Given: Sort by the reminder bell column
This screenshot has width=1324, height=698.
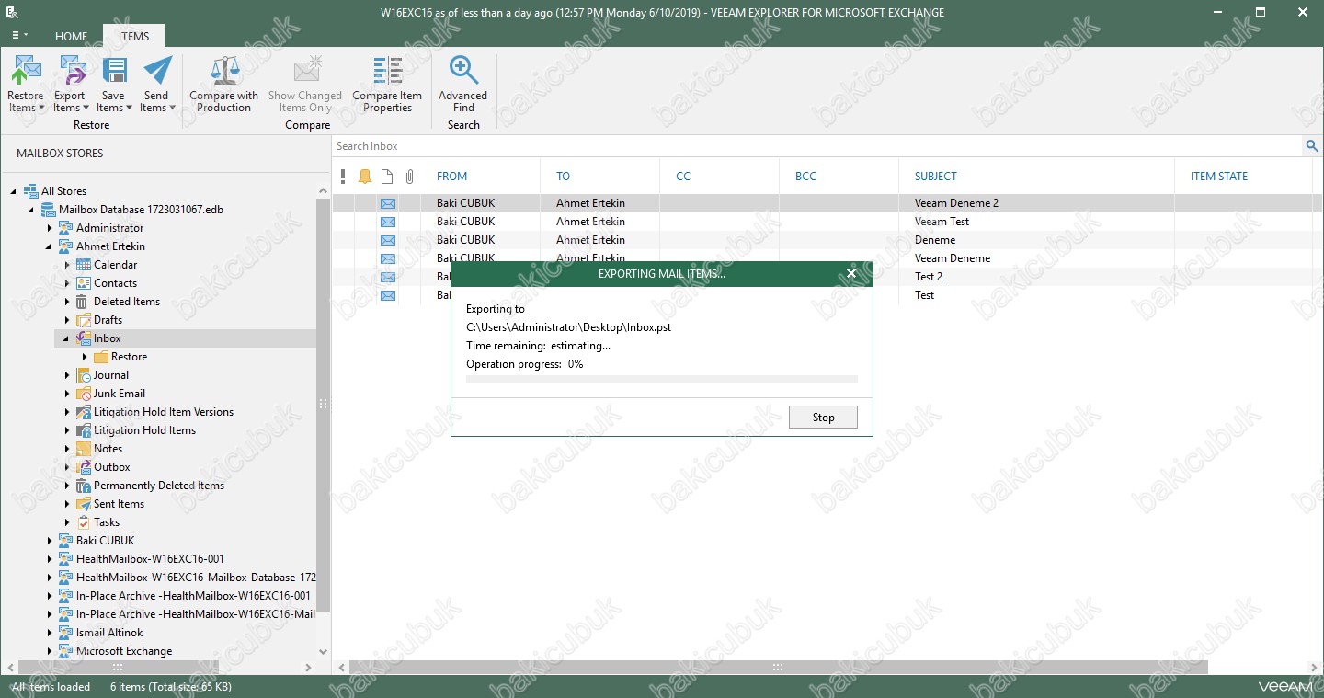Looking at the screenshot, I should click(x=365, y=177).
